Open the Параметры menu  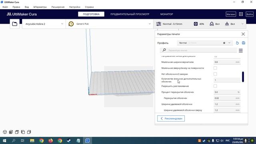click(x=40, y=7)
